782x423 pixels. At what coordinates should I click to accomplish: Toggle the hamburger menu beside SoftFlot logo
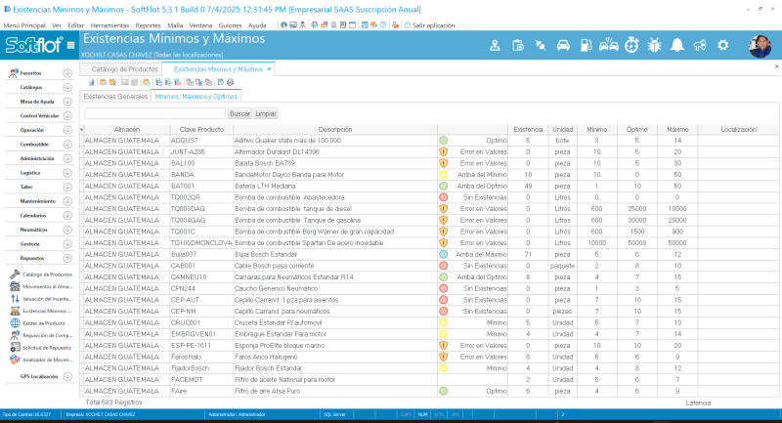pos(70,46)
